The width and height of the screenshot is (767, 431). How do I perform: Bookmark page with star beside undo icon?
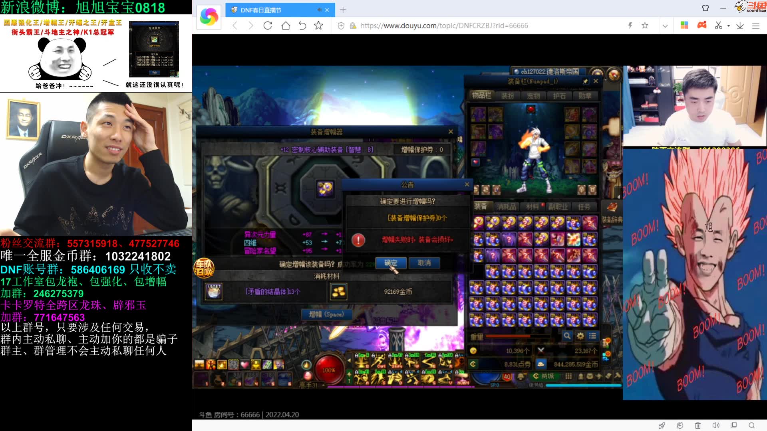tap(318, 26)
